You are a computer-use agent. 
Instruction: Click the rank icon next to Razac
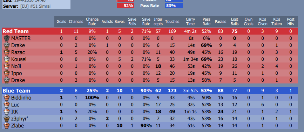point(7,52)
